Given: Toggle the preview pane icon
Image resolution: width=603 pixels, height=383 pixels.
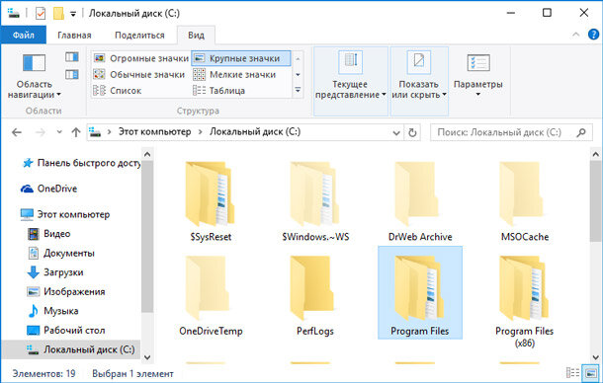Looking at the screenshot, I should (x=72, y=57).
